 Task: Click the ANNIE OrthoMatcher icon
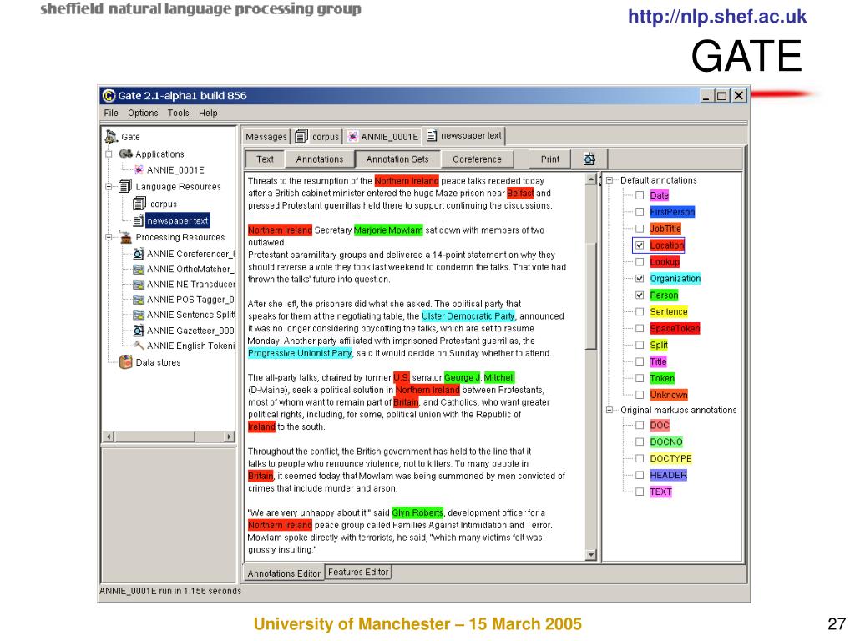point(139,270)
